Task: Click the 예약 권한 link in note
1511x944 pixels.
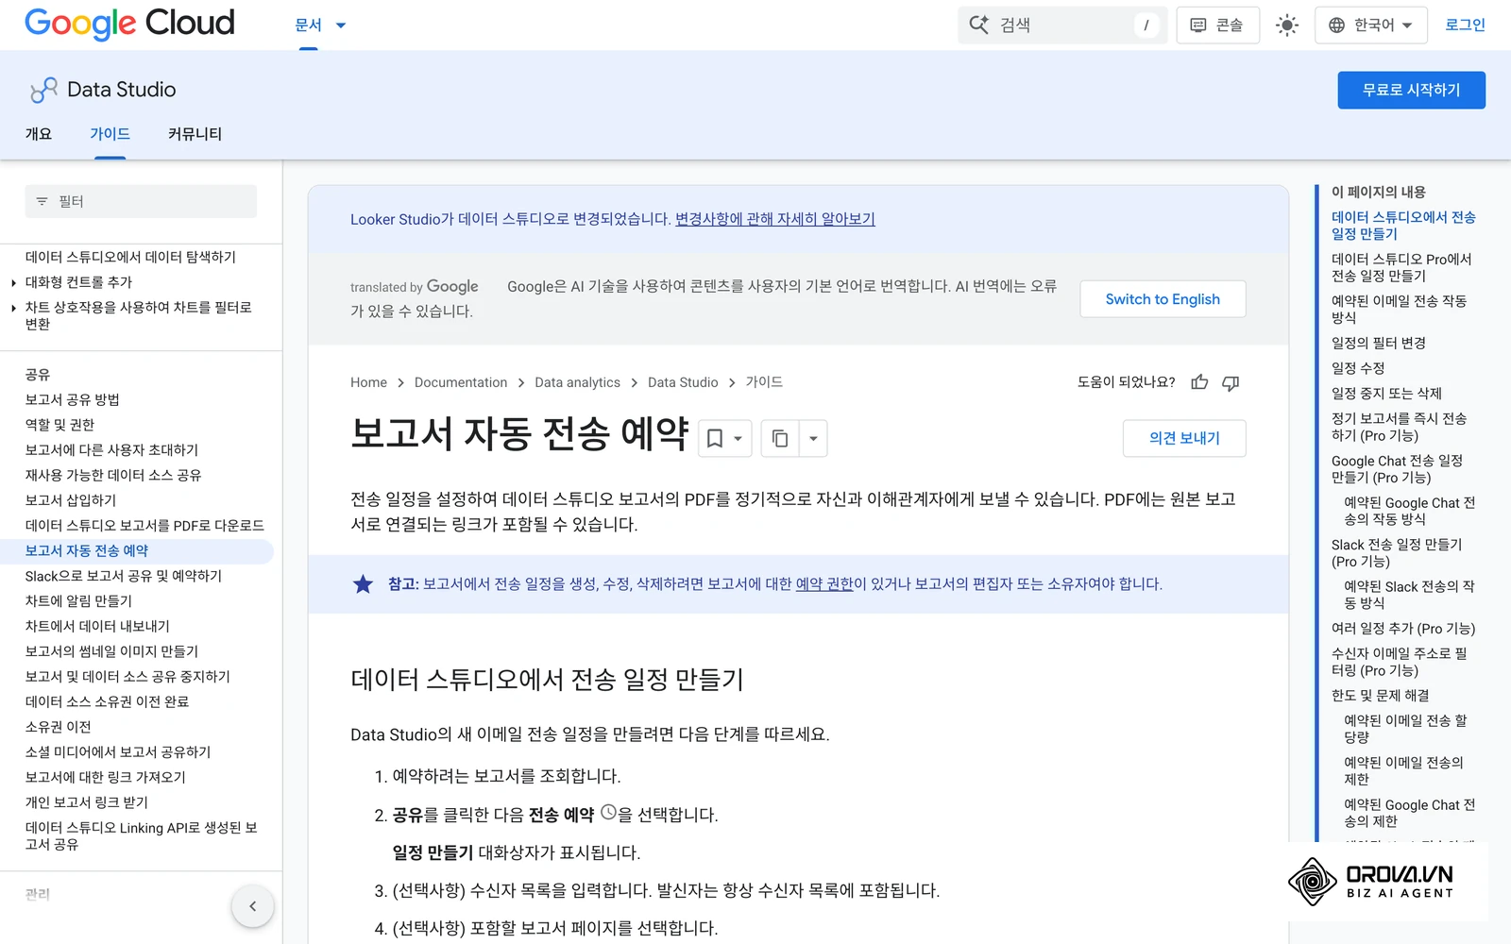Action: click(824, 584)
